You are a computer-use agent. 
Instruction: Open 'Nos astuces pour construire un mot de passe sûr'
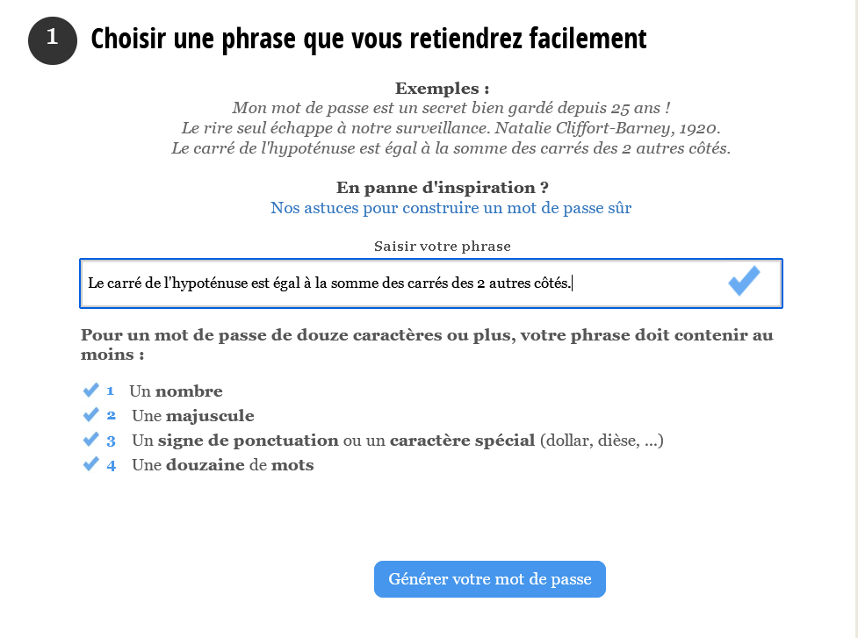click(x=451, y=208)
